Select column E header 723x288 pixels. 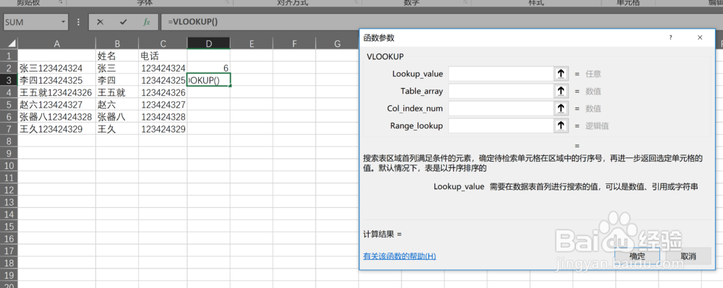252,44
